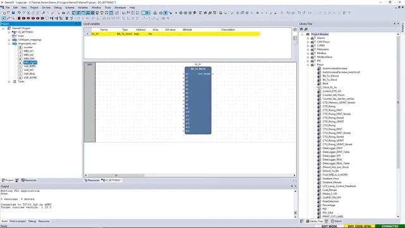Pin the Output panel
This screenshot has height=228, width=405.
292,186
